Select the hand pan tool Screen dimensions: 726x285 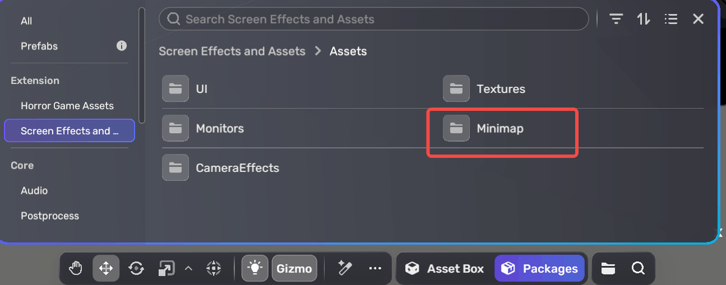76,268
